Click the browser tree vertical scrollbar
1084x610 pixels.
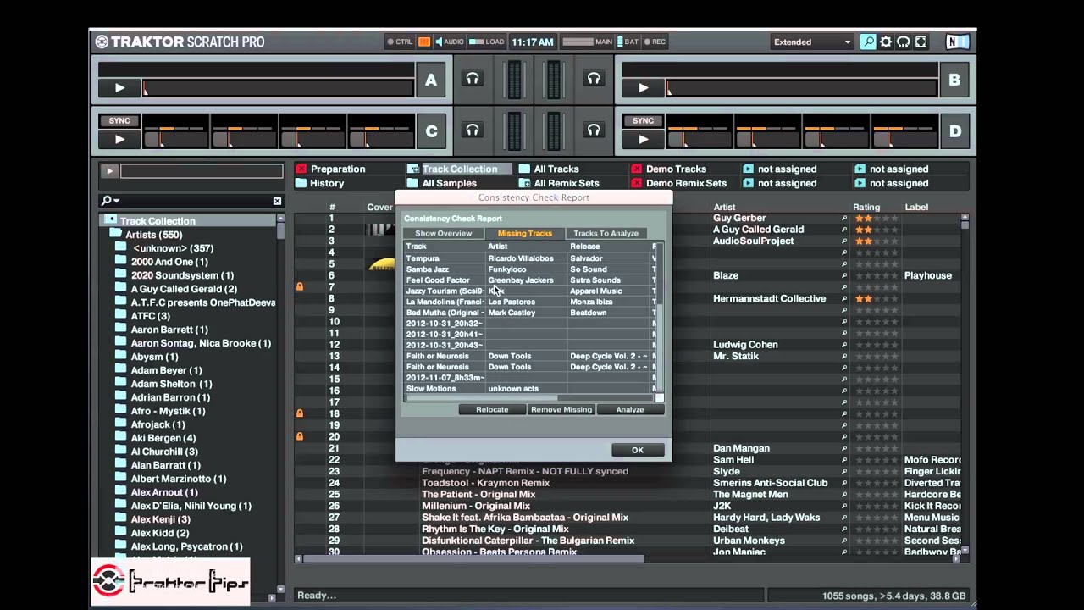[x=280, y=402]
